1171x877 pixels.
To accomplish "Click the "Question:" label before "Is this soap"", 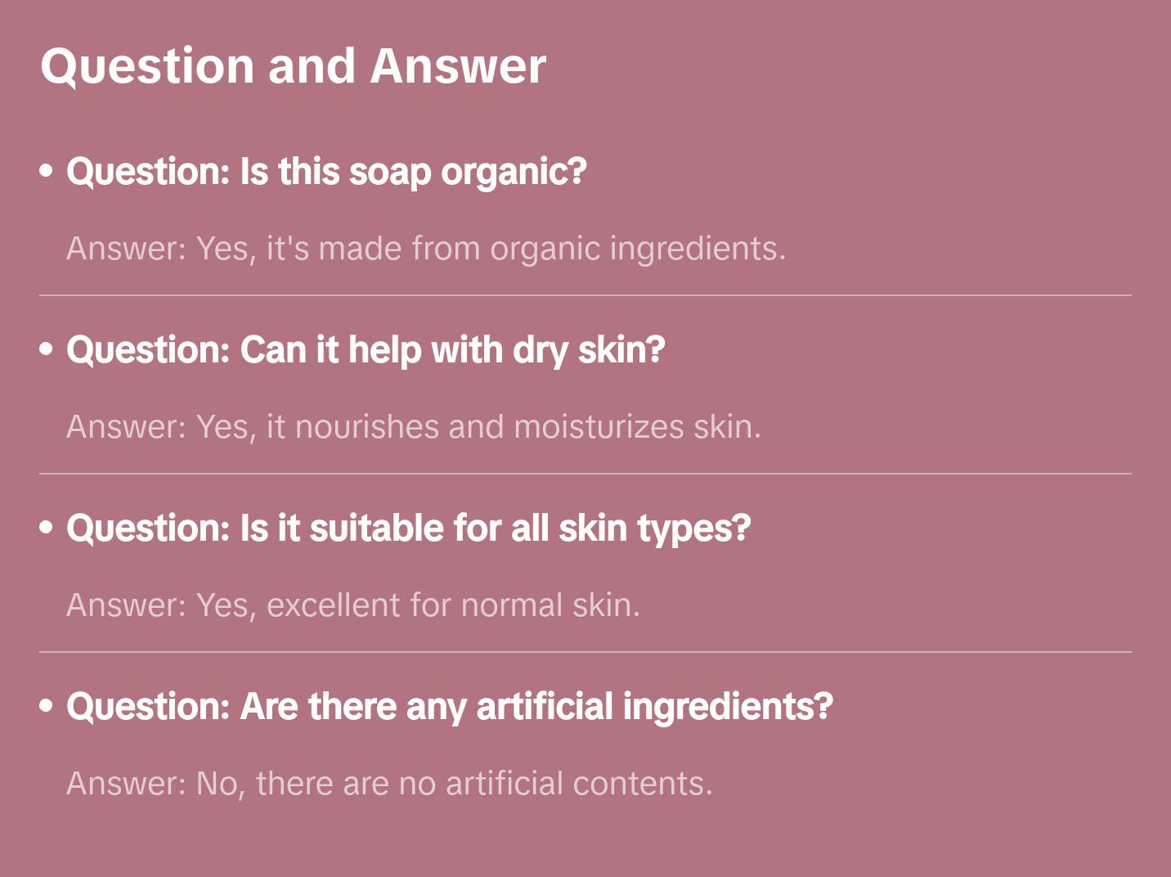I will (148, 172).
